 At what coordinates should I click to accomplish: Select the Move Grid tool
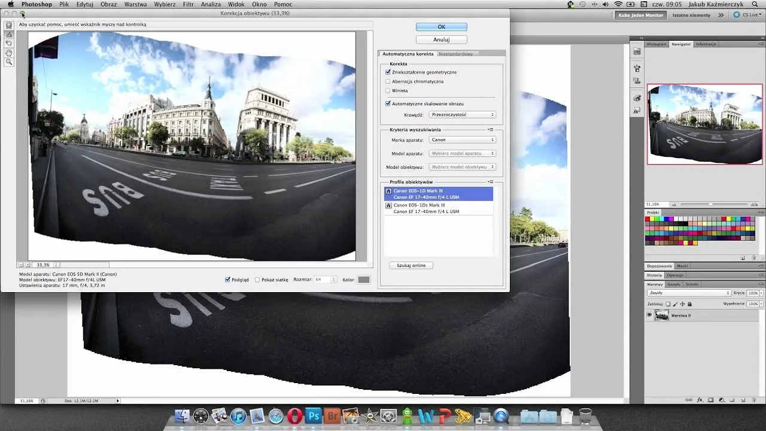pos(8,43)
